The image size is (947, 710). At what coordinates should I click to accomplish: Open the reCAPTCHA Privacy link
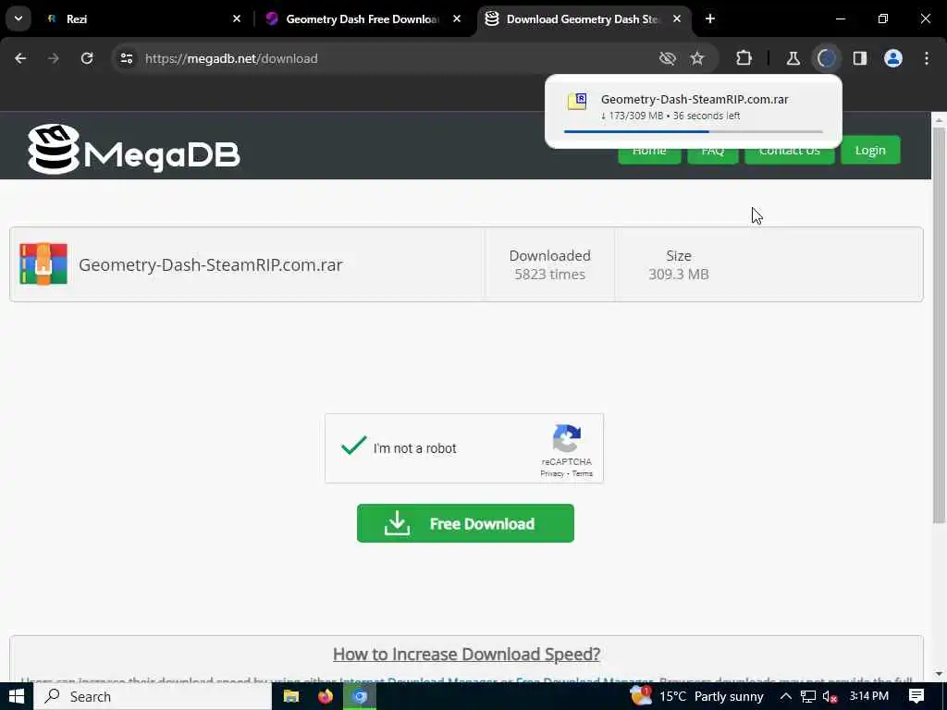pos(551,474)
